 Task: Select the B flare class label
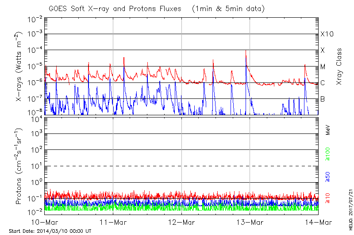tap(323, 99)
